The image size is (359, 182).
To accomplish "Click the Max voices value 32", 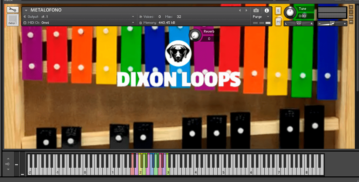I will (179, 16).
